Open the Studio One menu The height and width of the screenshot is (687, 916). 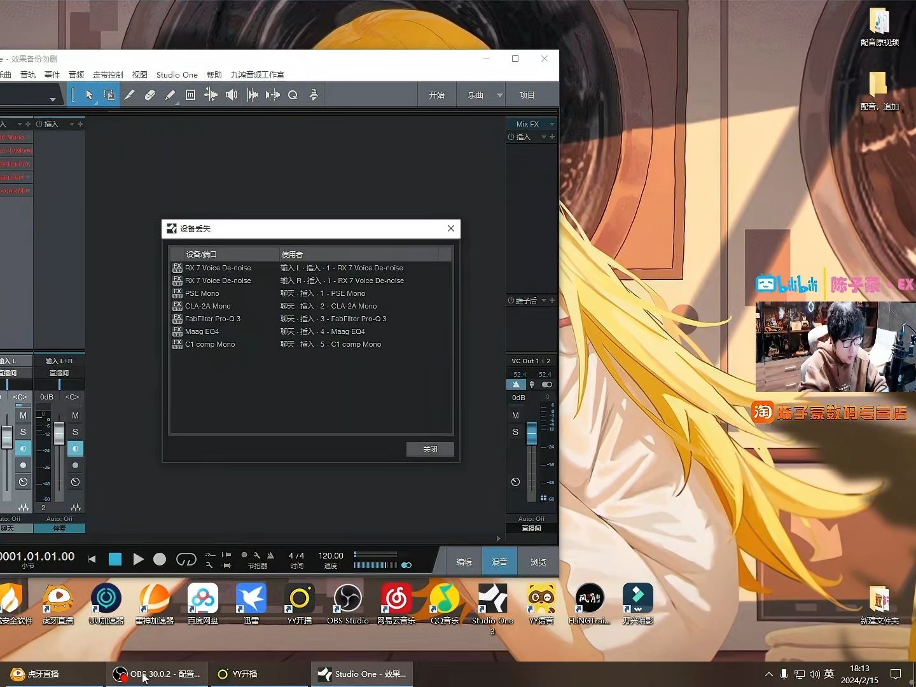tap(177, 74)
